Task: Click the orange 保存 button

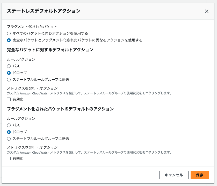Action: 200,175
